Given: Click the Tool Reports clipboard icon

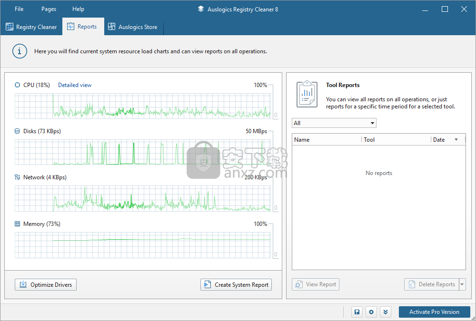Looking at the screenshot, I should click(x=307, y=94).
